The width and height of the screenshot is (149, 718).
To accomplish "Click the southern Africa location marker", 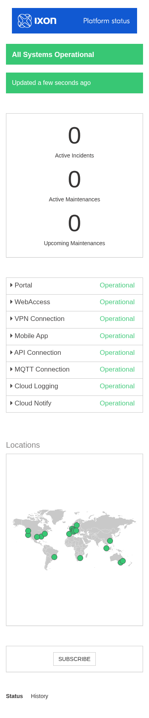I will (x=80, y=558).
